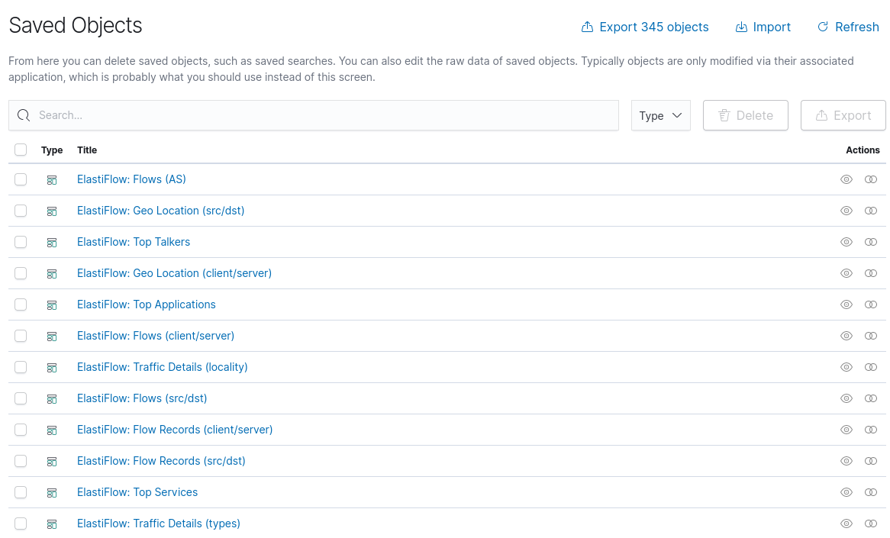Inspect ElastiFlow: Flow Records (src/dst)
Viewport: 890px width, 538px height.
846,461
